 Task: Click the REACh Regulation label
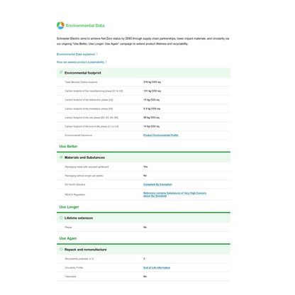(x=75, y=194)
